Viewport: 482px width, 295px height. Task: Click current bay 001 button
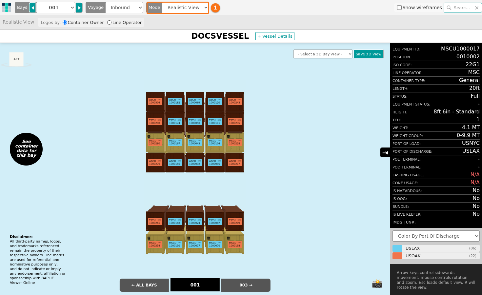195,285
